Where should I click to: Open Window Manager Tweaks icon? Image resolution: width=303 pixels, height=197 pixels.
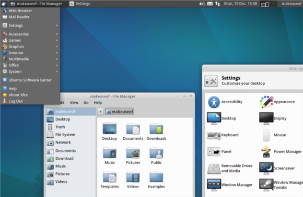(266, 185)
